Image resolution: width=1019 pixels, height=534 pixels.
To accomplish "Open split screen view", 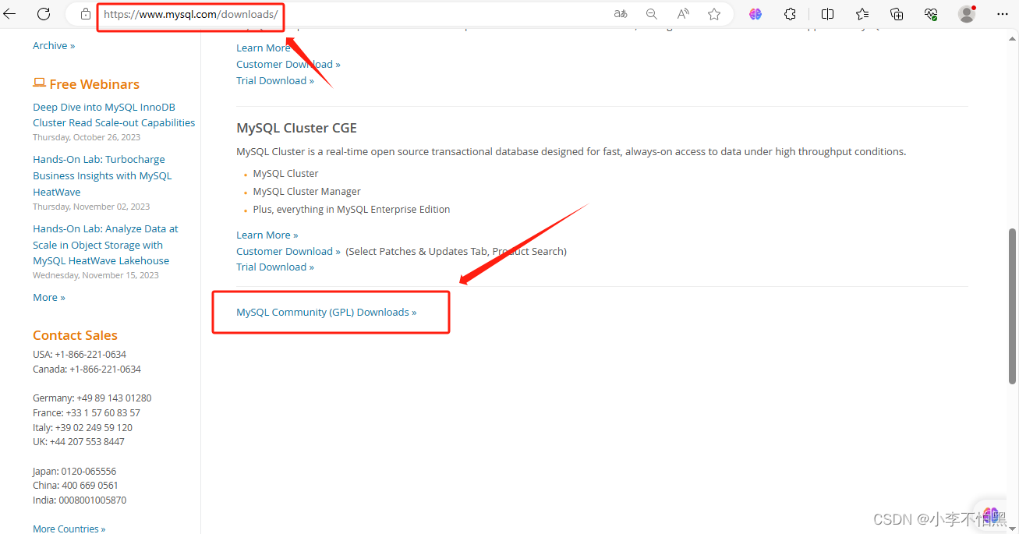I will pos(827,13).
